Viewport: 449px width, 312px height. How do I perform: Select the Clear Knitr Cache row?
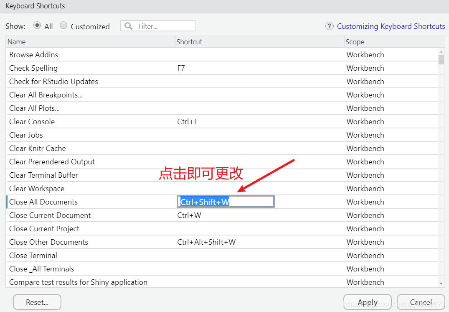pyautogui.click(x=222, y=148)
